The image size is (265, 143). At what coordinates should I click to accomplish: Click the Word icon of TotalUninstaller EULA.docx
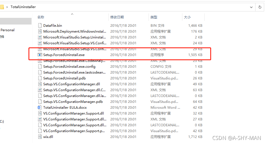39,107
